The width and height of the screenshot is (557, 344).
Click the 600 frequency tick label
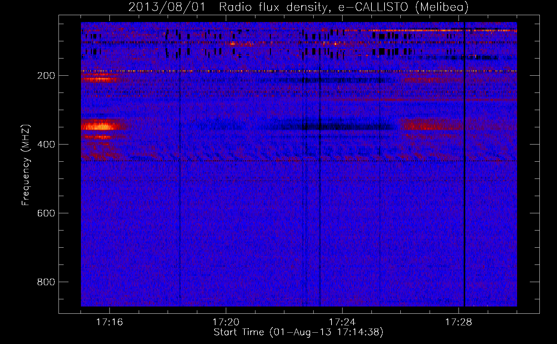click(46, 213)
